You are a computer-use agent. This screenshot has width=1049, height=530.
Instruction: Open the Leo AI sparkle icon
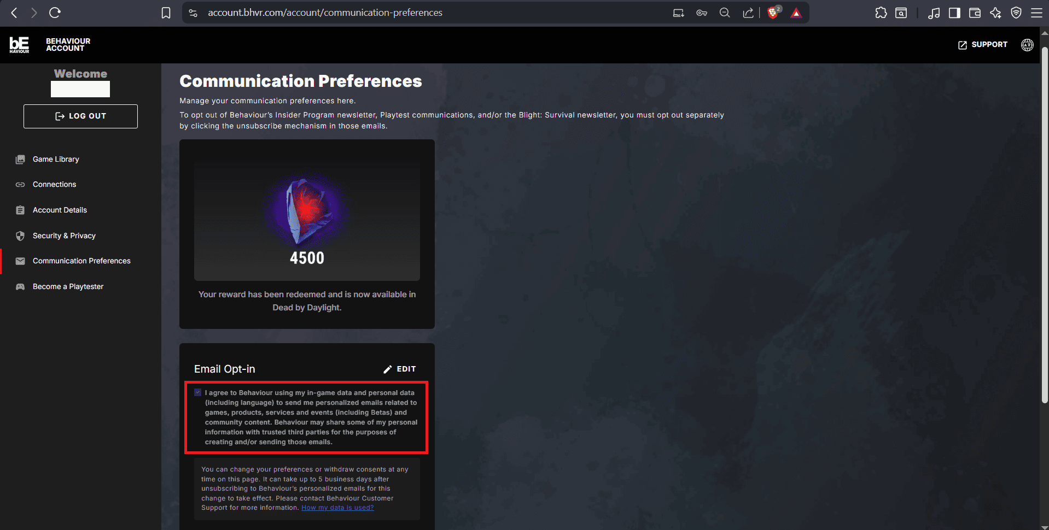995,13
